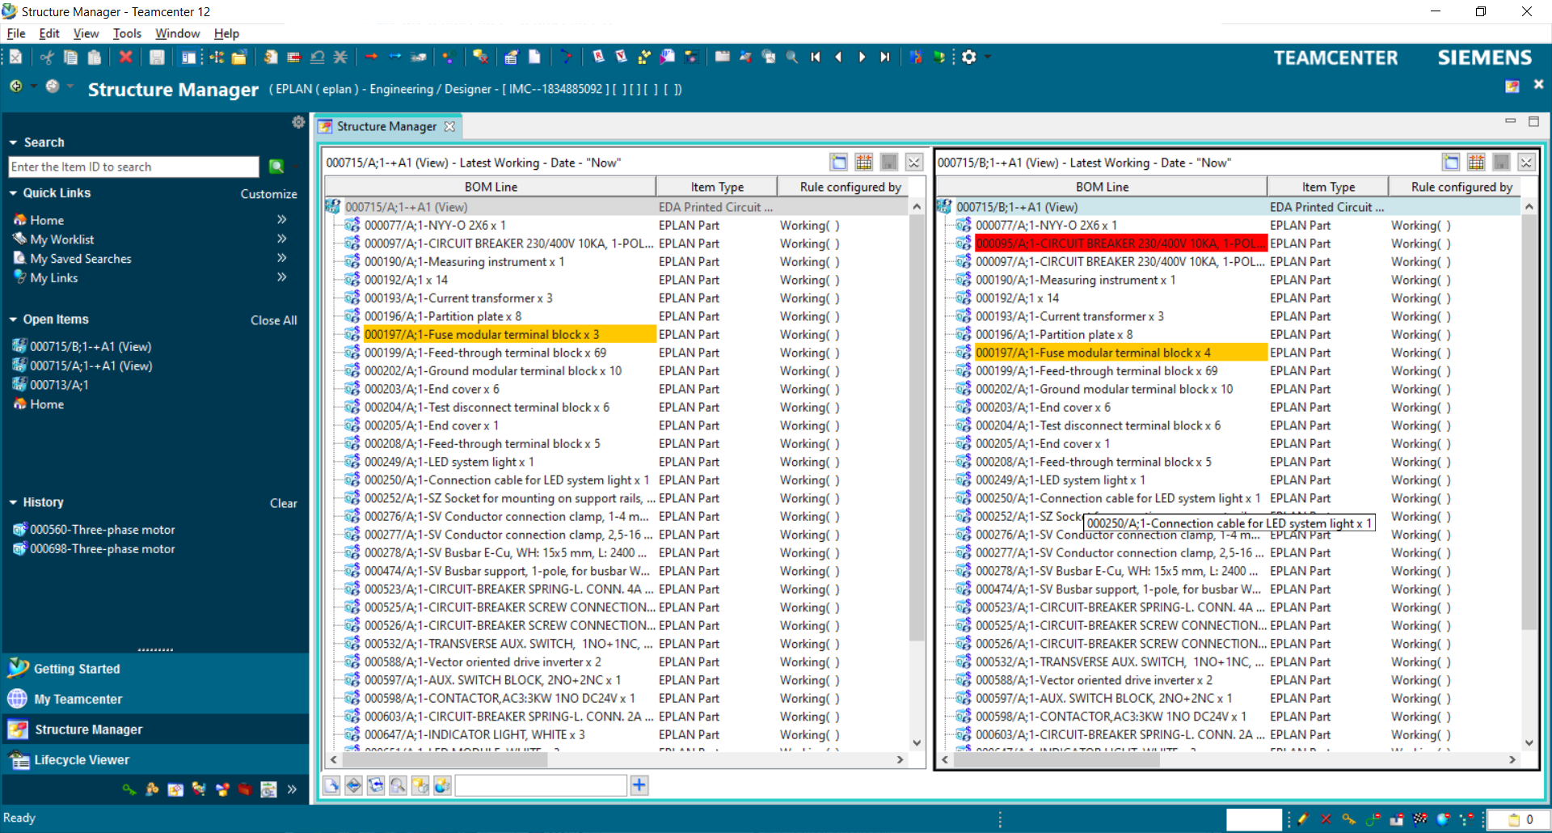Toggle the gray square icon in left pane header
Image resolution: width=1552 pixels, height=833 pixels.
(x=889, y=163)
